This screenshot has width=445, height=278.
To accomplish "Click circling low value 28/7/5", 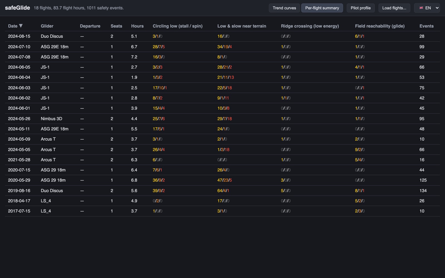I will [x=159, y=47].
